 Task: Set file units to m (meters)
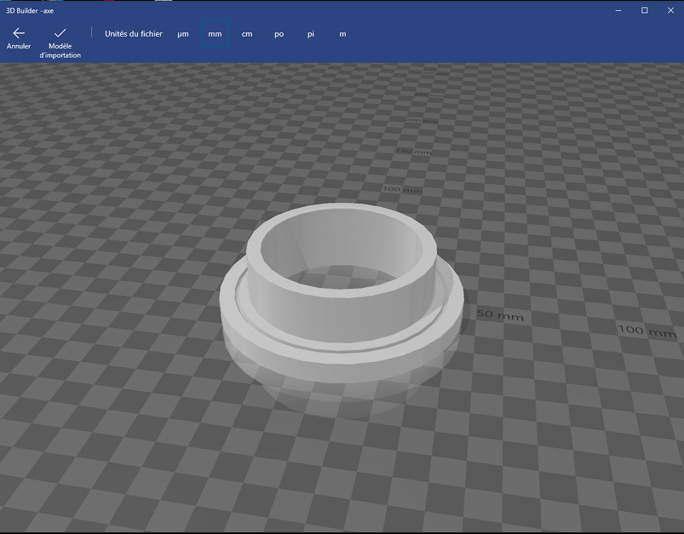[x=343, y=34]
